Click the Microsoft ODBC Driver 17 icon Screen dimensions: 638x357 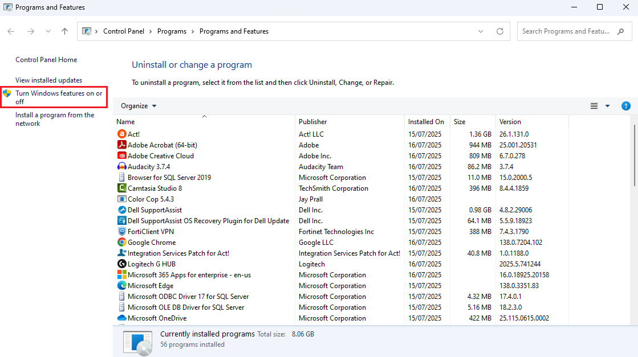pyautogui.click(x=121, y=297)
